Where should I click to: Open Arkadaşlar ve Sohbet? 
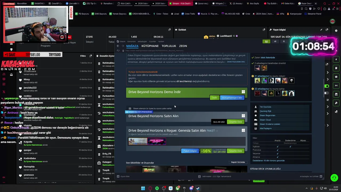click(311, 176)
